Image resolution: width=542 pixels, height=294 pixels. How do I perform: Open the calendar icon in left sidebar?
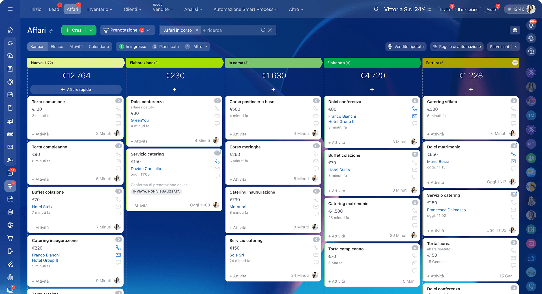click(x=10, y=95)
